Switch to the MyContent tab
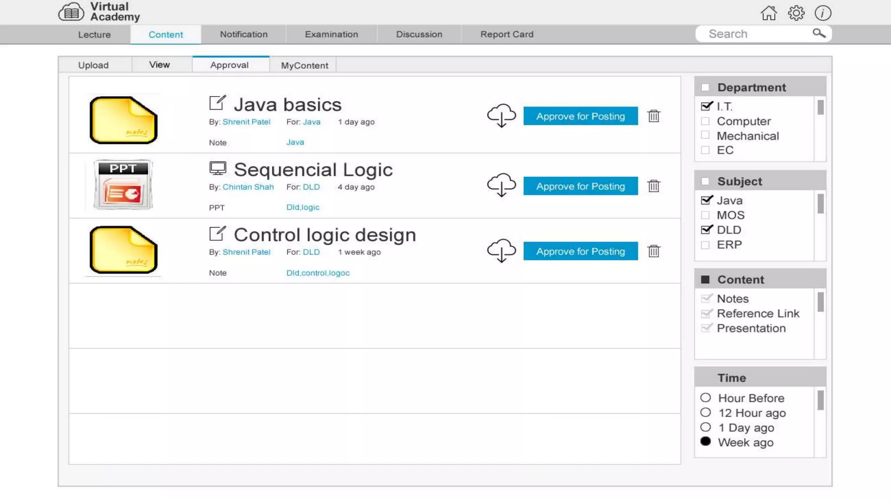The image size is (891, 501). click(x=304, y=65)
